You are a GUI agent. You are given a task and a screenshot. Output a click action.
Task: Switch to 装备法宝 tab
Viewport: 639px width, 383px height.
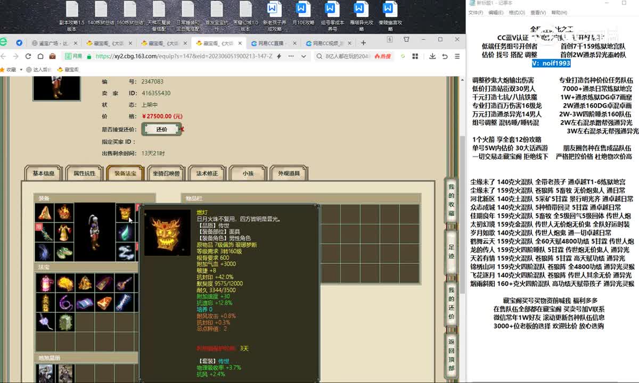[x=125, y=173]
